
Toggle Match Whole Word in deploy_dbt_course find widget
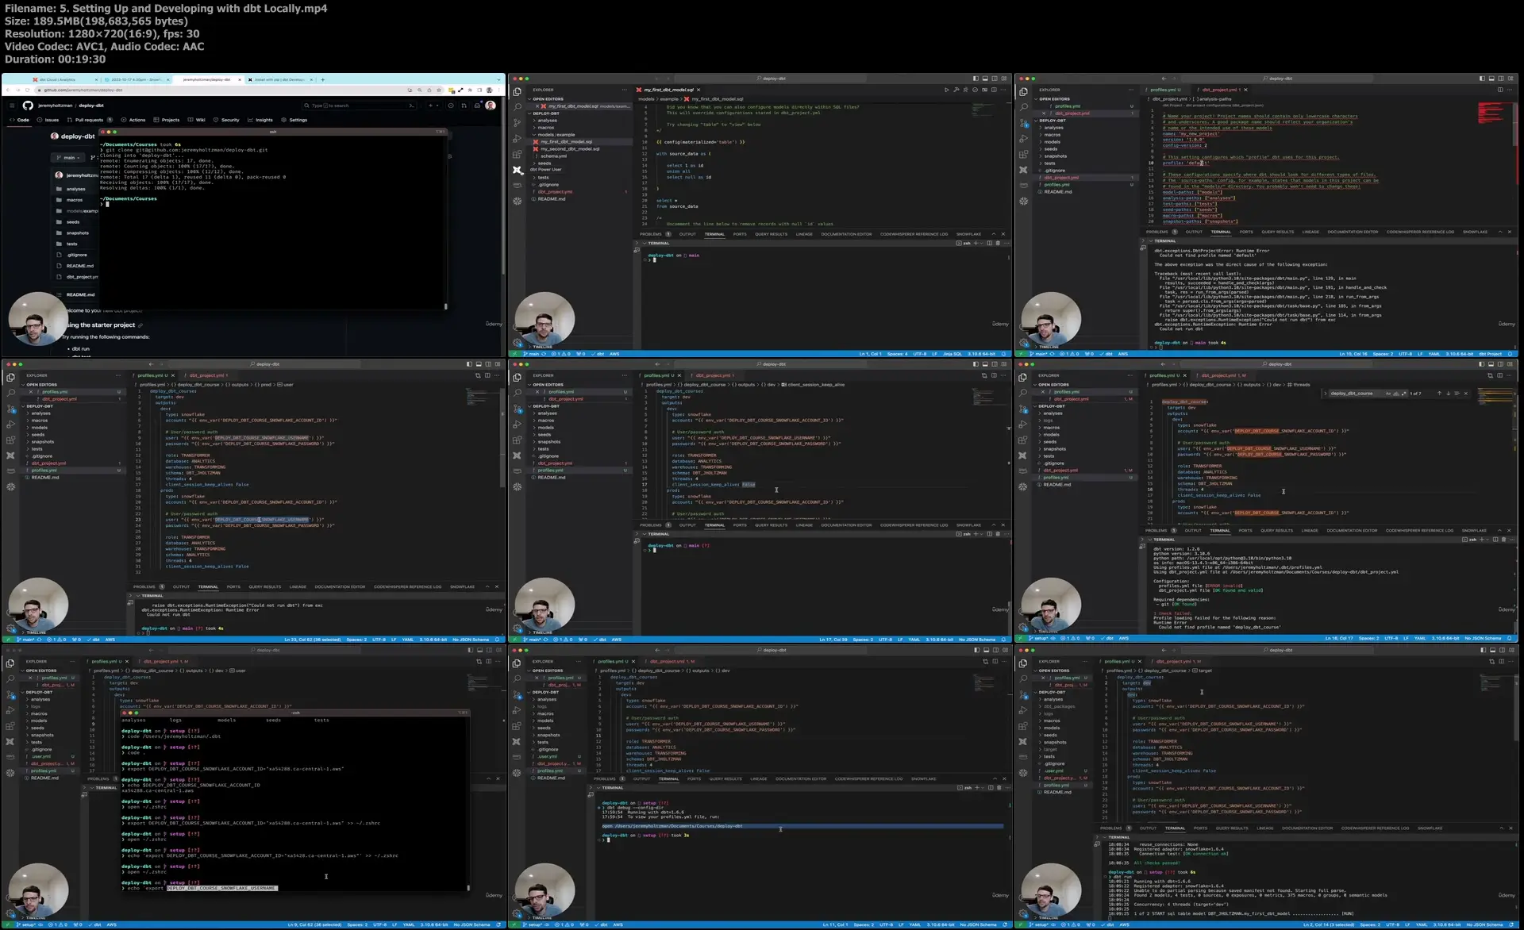(x=1396, y=394)
